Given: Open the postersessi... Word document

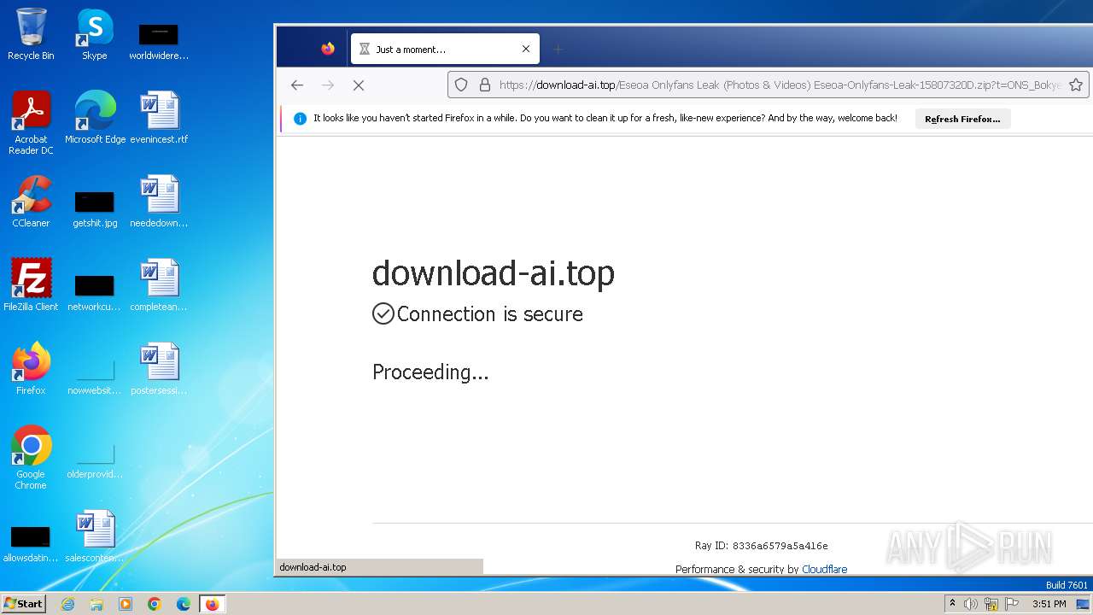Looking at the screenshot, I should pos(159,368).
